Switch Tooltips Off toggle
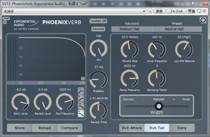 [98, 21]
